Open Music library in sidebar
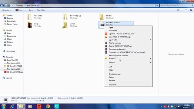The image size is (194, 109). [x=9, y=39]
